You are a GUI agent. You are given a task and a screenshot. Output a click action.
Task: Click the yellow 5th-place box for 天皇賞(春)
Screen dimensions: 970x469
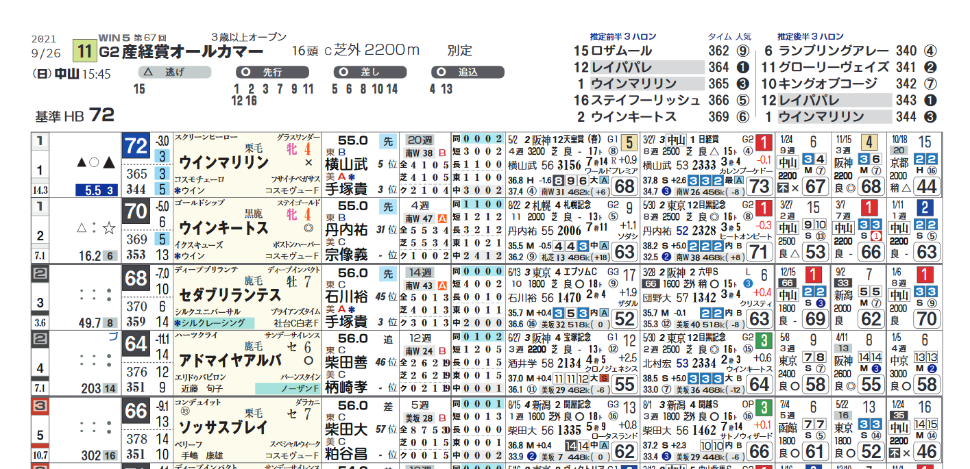[631, 143]
